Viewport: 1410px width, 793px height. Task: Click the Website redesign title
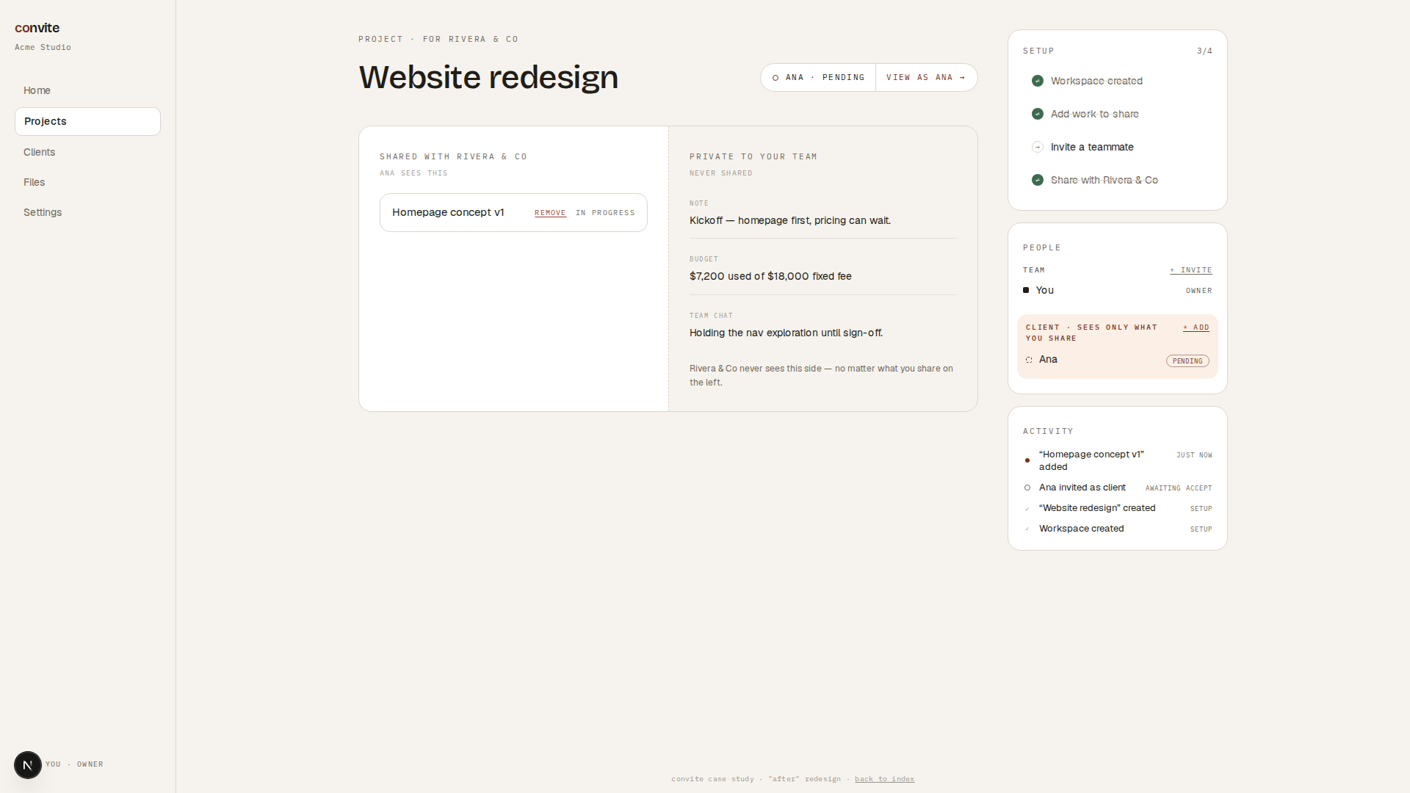click(488, 77)
